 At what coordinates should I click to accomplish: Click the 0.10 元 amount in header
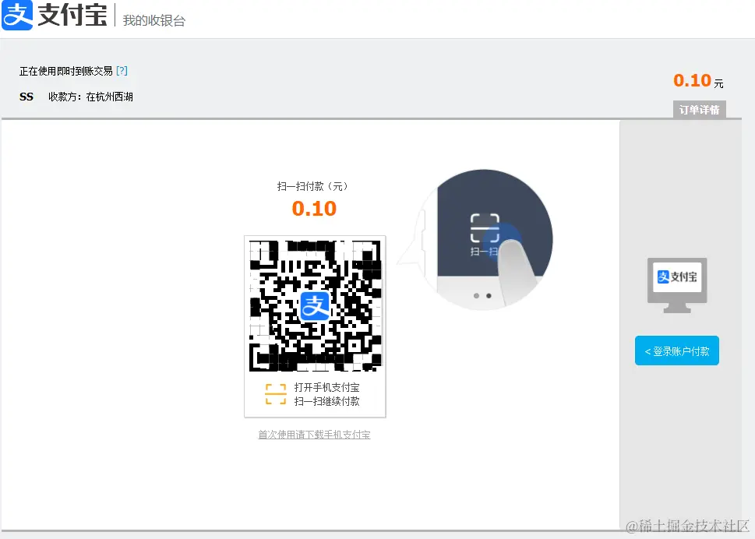(x=698, y=80)
